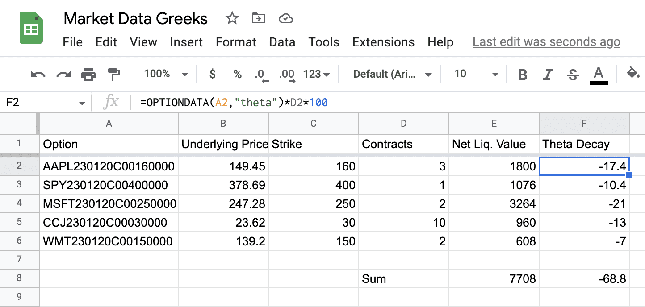Image resolution: width=645 pixels, height=307 pixels.
Task: Click inside the formula bar
Action: 389,103
